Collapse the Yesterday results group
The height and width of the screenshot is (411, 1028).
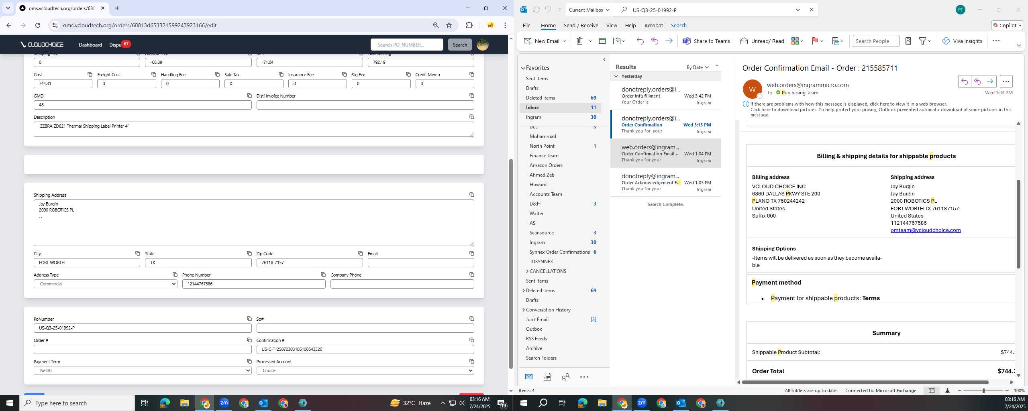(x=616, y=76)
